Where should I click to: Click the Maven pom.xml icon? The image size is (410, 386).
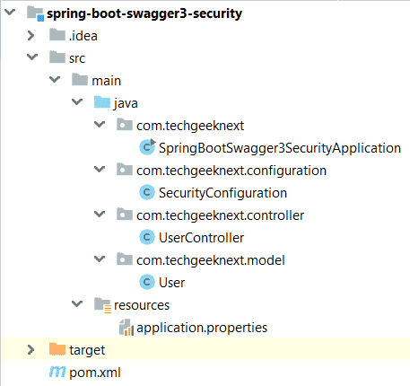pos(57,372)
